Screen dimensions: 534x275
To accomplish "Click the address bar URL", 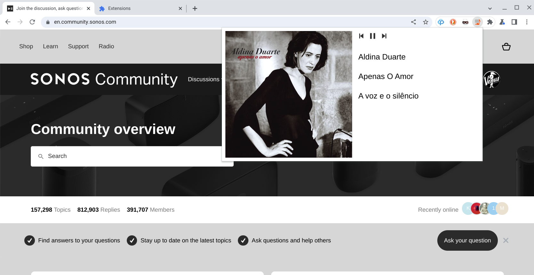I will pos(85,22).
